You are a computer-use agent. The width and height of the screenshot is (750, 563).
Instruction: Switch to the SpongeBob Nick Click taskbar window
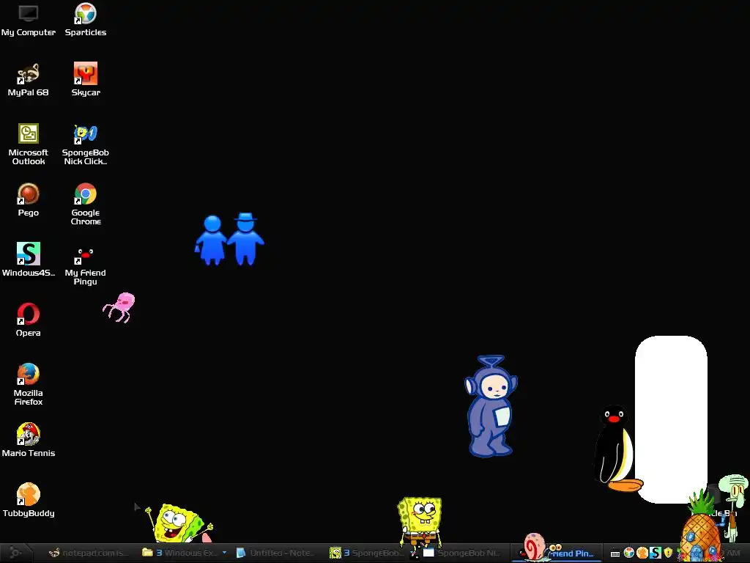(463, 553)
